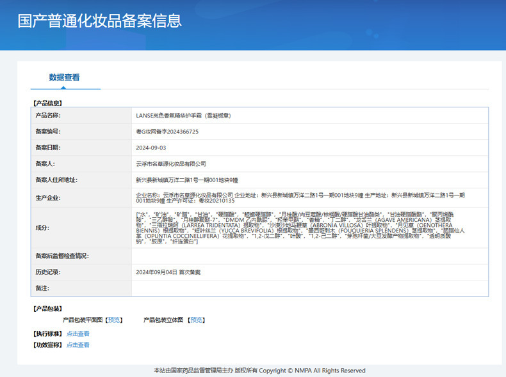
Task: Click the registrant name 云浮市名草源化妆品有限公司
Action: pyautogui.click(x=171, y=164)
